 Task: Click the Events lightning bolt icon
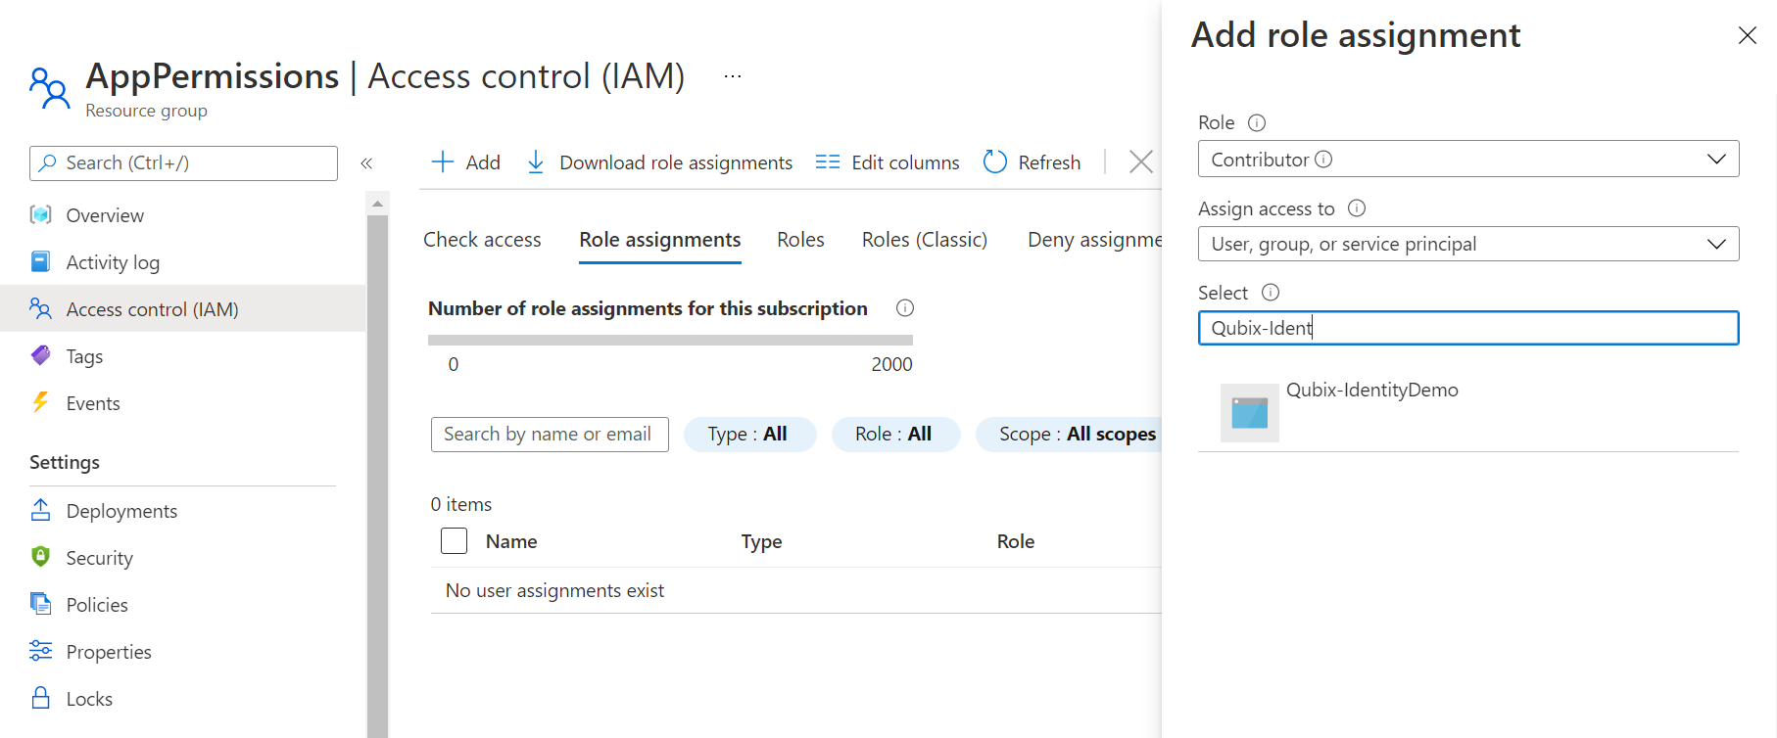pos(41,402)
